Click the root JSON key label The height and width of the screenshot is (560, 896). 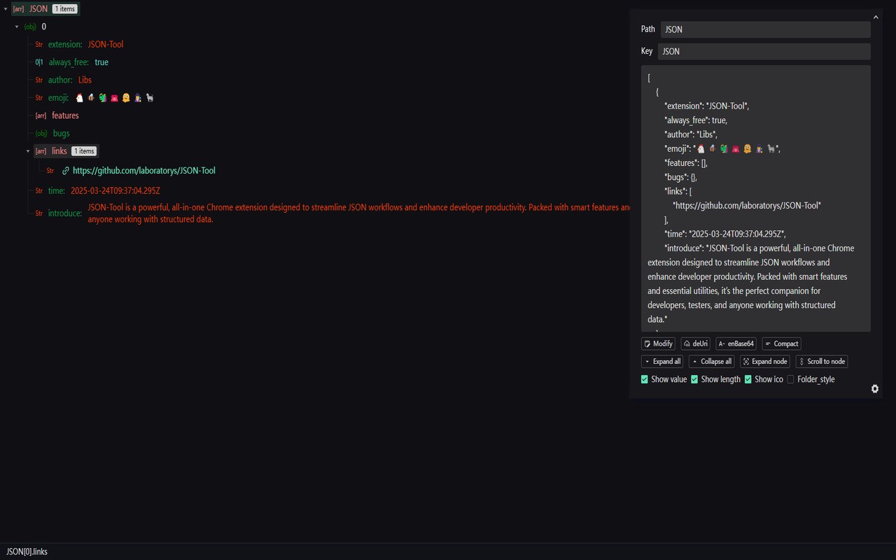click(38, 9)
